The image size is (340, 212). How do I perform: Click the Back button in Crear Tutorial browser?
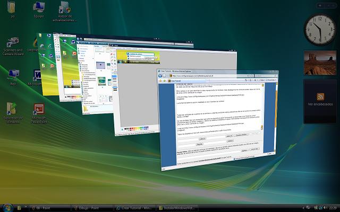coord(160,76)
